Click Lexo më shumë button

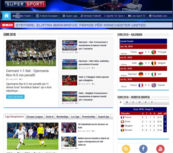15,97
